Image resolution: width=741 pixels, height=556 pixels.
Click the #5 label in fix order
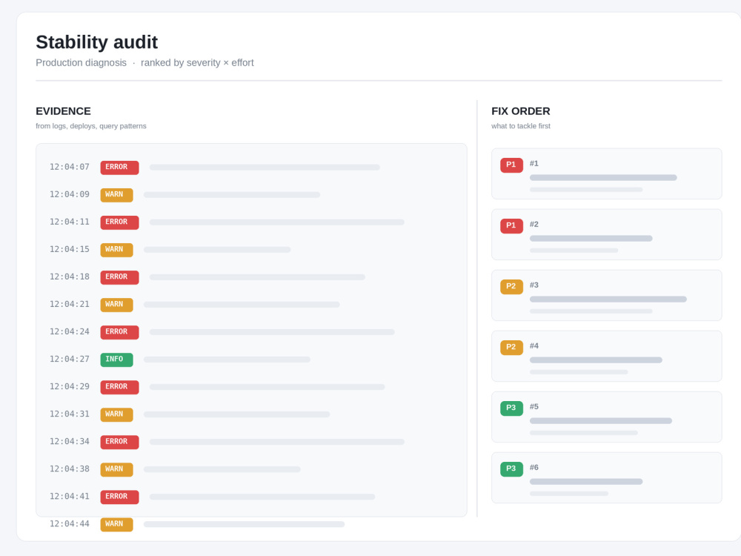click(534, 406)
